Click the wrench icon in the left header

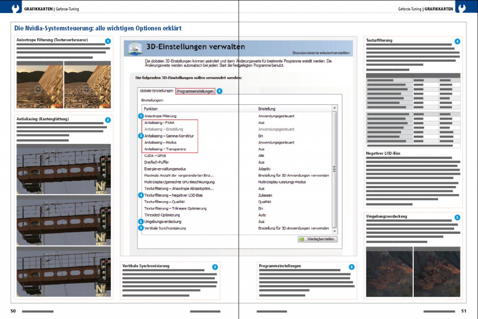point(16,8)
